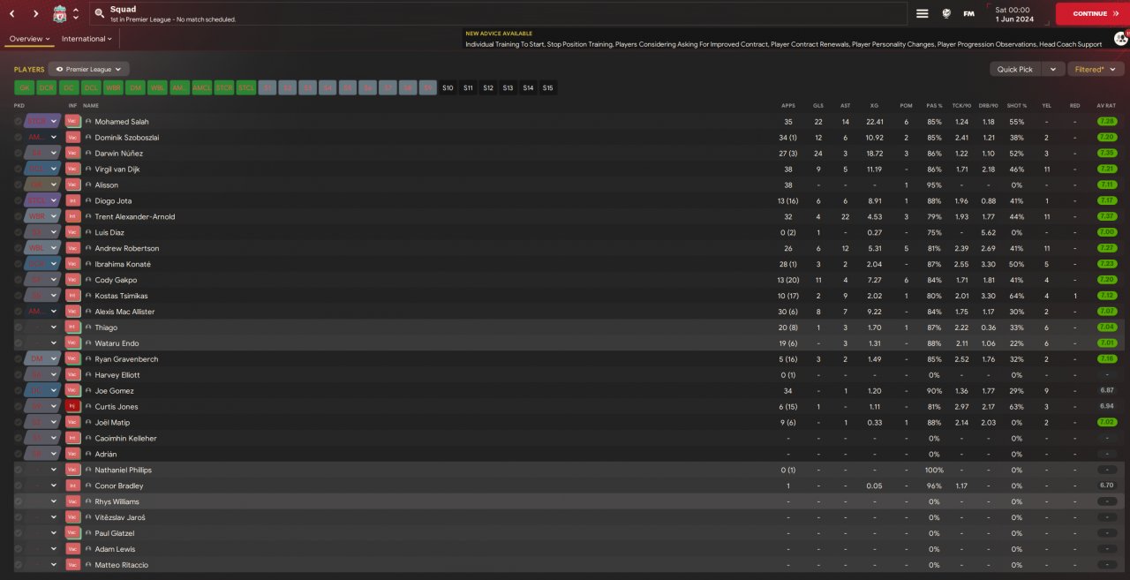Toggle picked checkbox for Dominik Szoboszlai
This screenshot has width=1130, height=580.
(19, 138)
